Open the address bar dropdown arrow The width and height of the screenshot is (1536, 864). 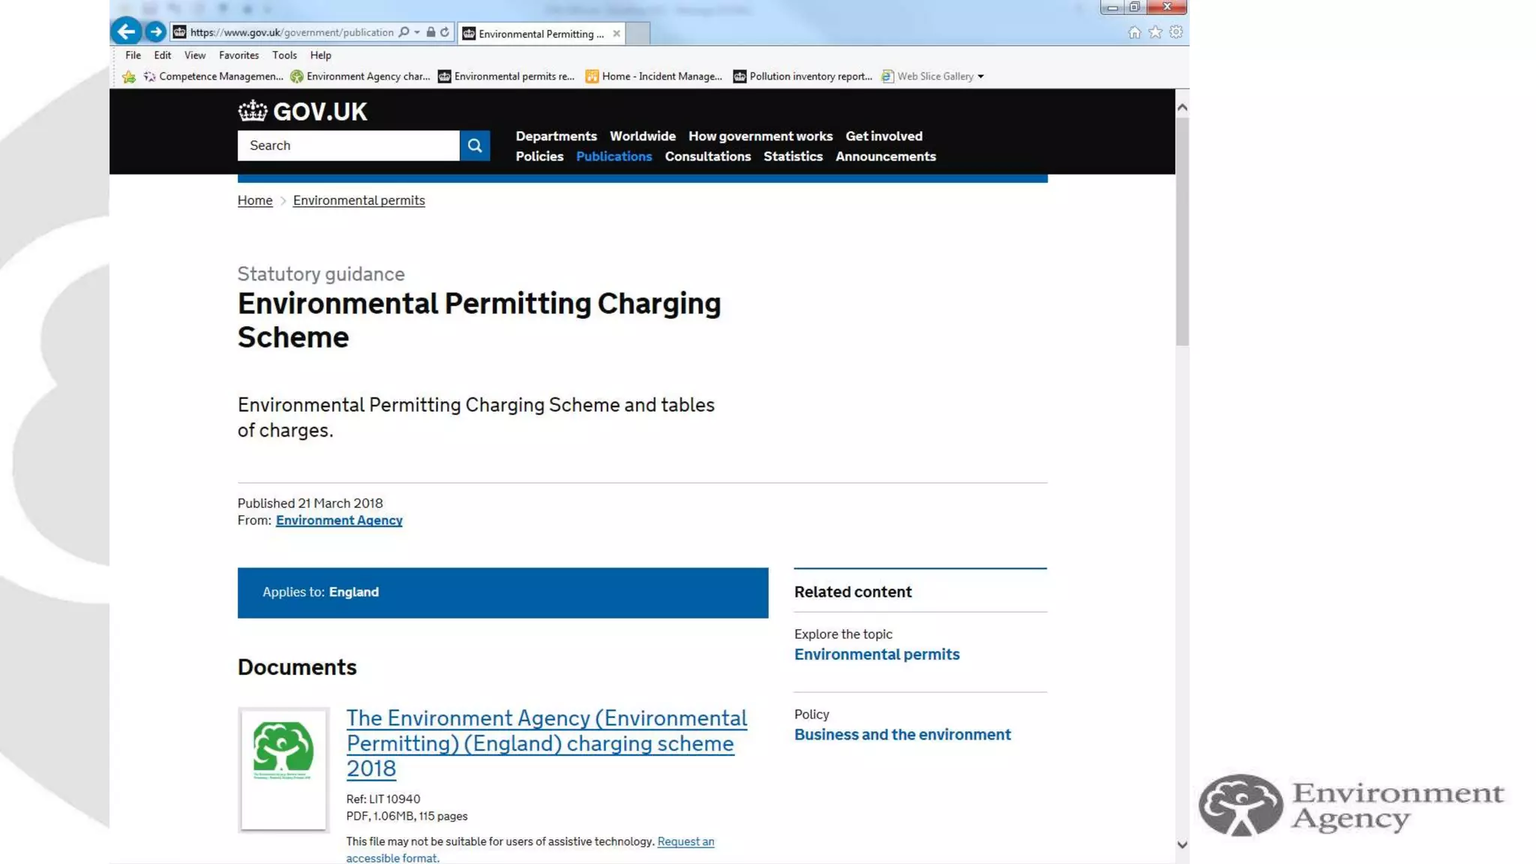417,32
